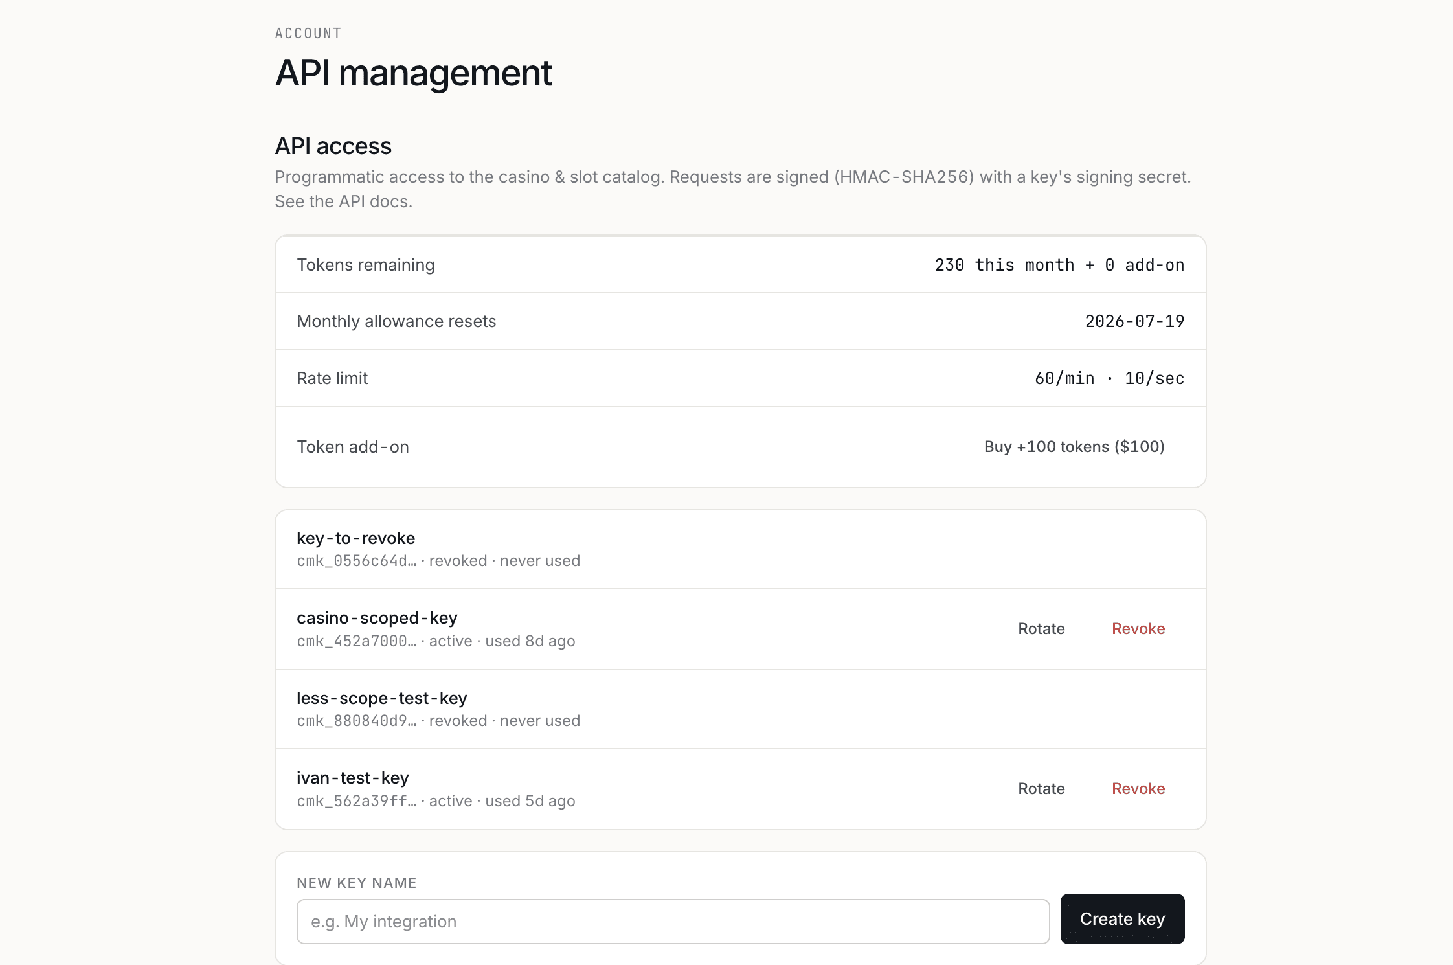Click the 230 this month + 0 add-on value
The image size is (1453, 965).
[x=1059, y=265]
